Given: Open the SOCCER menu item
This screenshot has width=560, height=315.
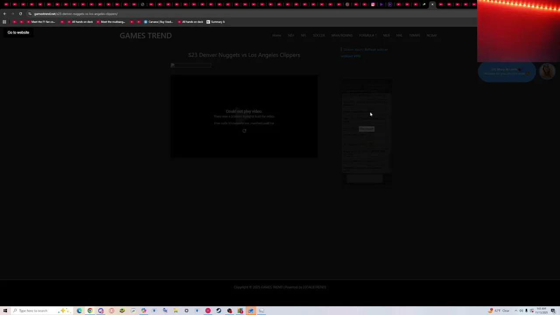Looking at the screenshot, I should (319, 35).
